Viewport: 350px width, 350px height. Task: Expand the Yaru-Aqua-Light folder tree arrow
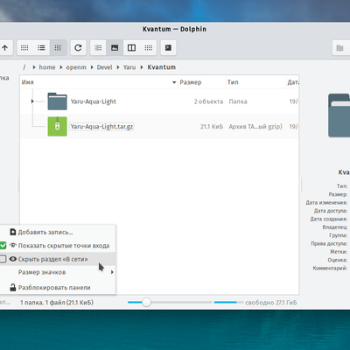(x=32, y=101)
